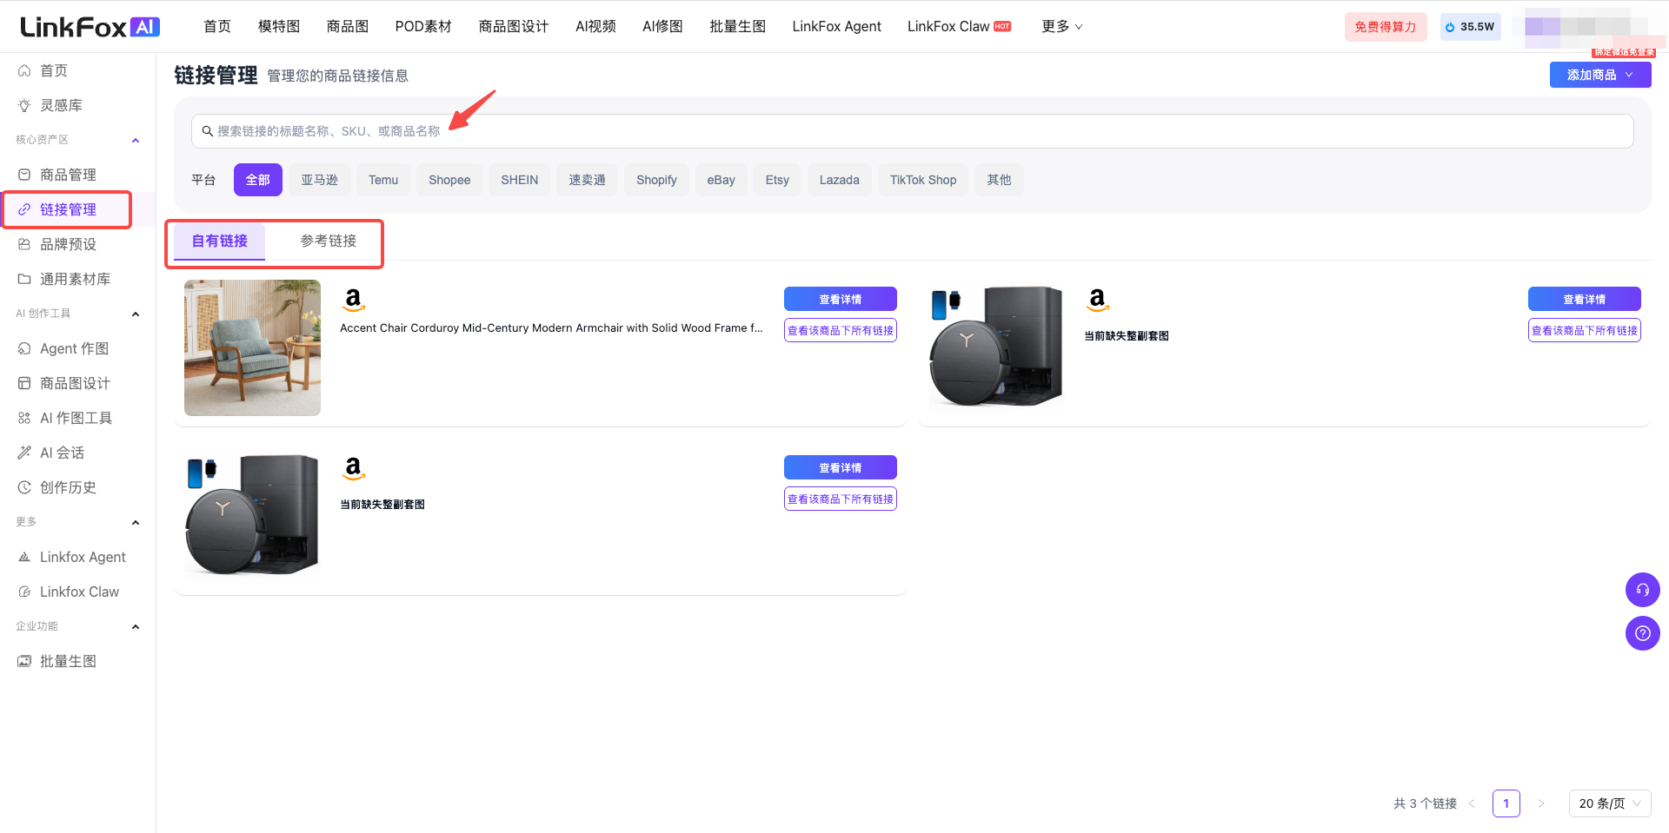
Task: Filter by Shopee platform
Action: [x=449, y=180]
